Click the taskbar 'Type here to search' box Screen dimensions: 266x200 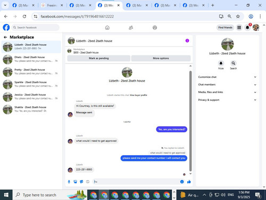[50, 195]
